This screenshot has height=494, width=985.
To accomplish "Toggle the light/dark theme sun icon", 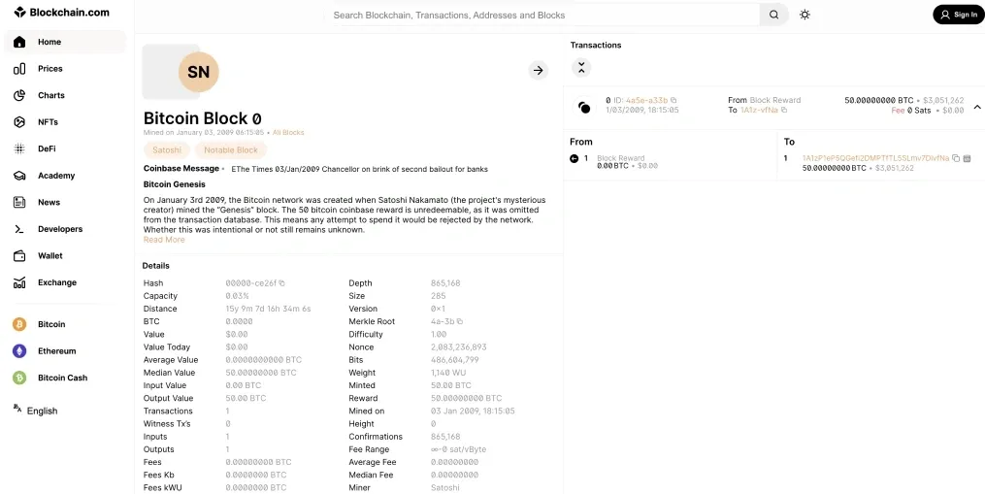I will click(x=804, y=16).
